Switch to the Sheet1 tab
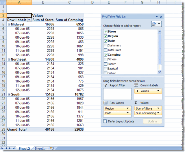185x152 pixels. pos(40,149)
